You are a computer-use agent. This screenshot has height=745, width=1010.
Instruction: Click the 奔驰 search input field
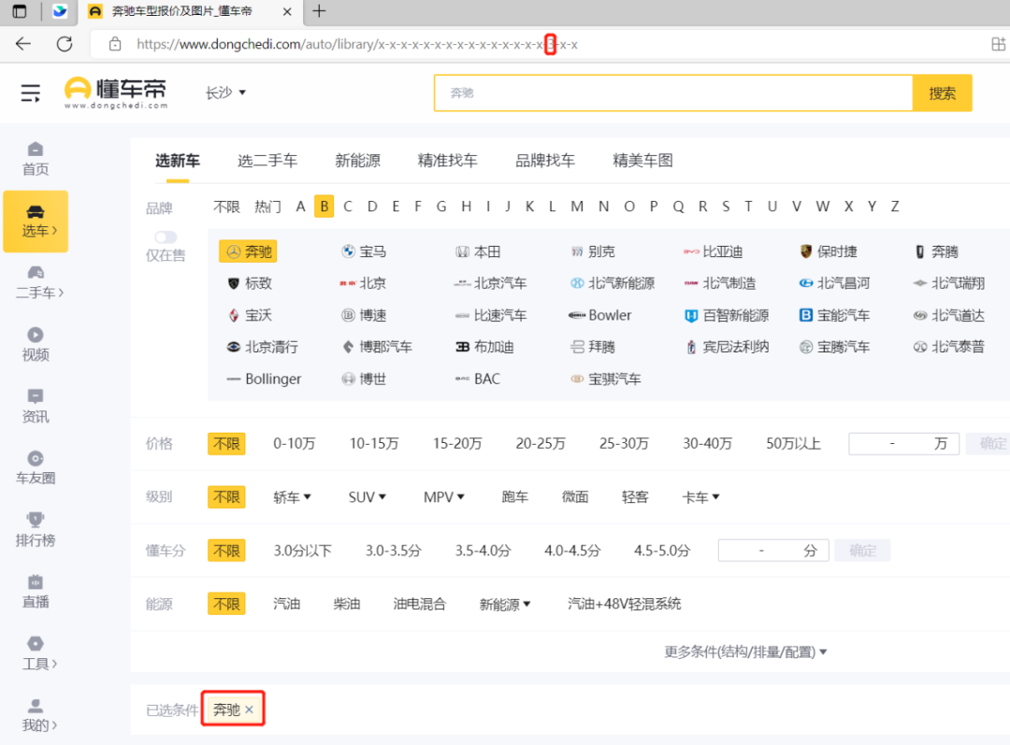click(x=673, y=93)
